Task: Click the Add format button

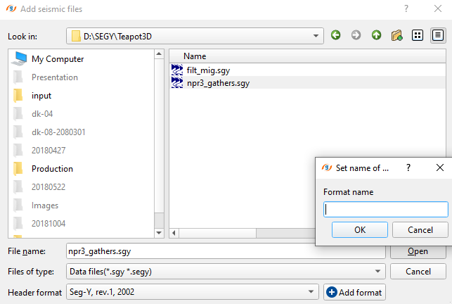Action: (x=354, y=293)
